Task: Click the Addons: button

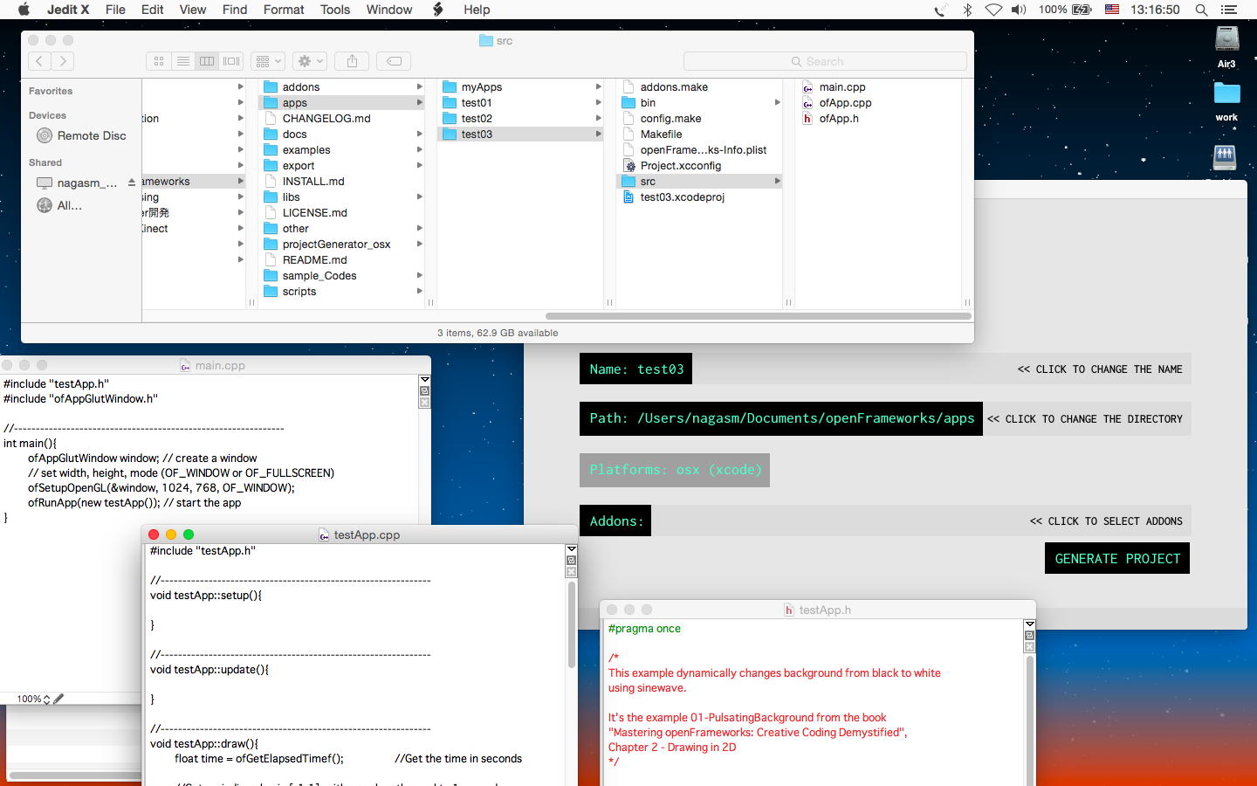Action: point(615,521)
